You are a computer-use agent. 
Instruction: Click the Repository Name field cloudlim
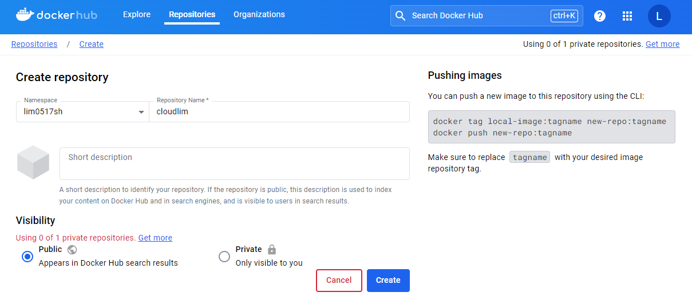click(x=279, y=111)
